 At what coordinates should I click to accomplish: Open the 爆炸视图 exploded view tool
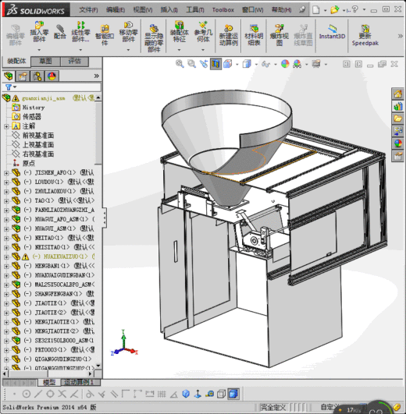pos(280,35)
